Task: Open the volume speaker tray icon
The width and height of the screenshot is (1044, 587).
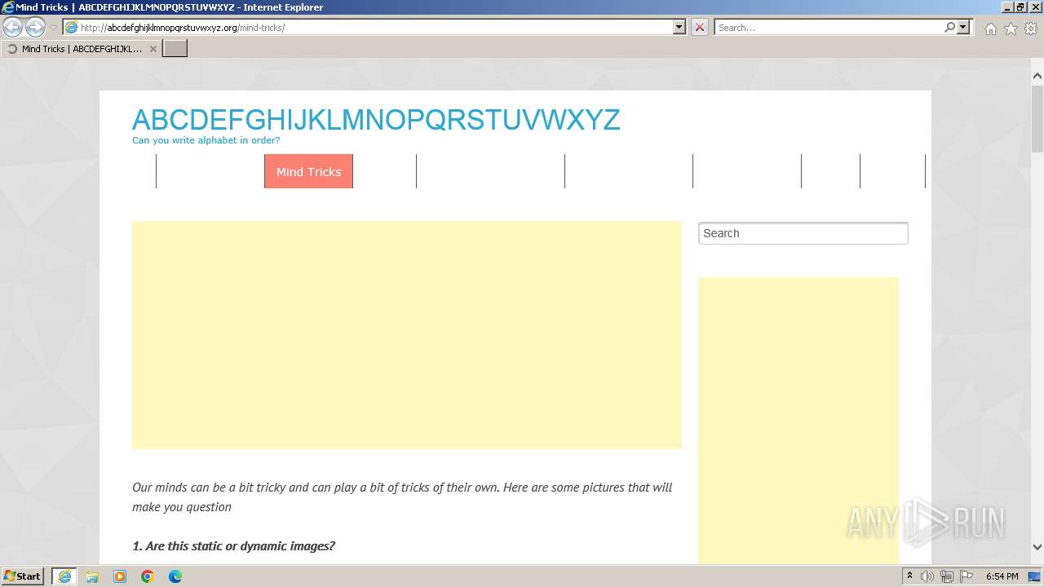Action: point(927,576)
